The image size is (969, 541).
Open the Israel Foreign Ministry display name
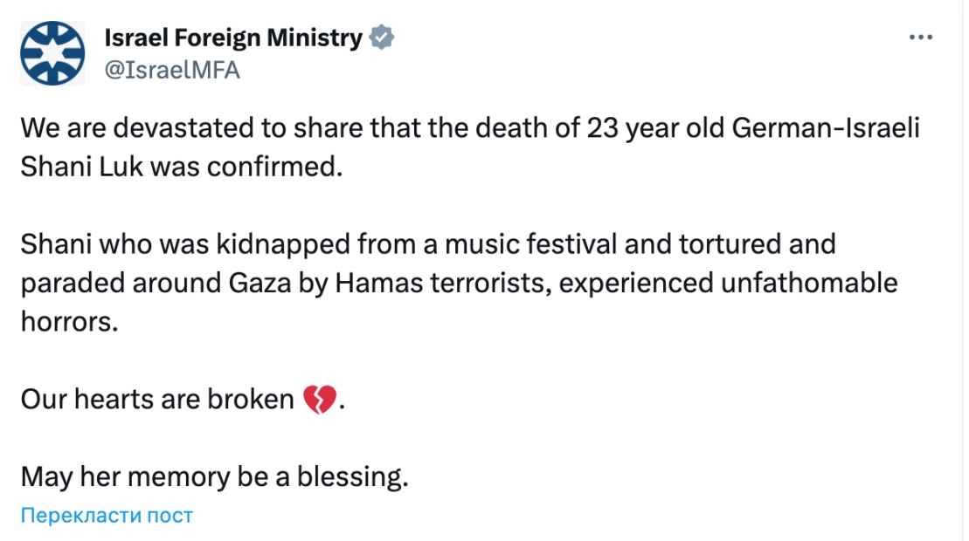[233, 38]
